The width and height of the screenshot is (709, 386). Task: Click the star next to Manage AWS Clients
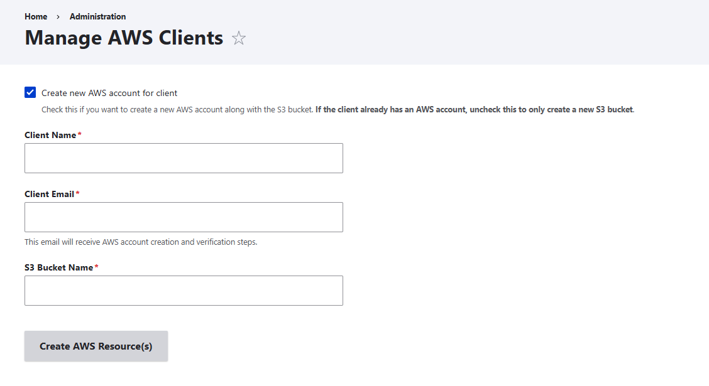point(239,38)
